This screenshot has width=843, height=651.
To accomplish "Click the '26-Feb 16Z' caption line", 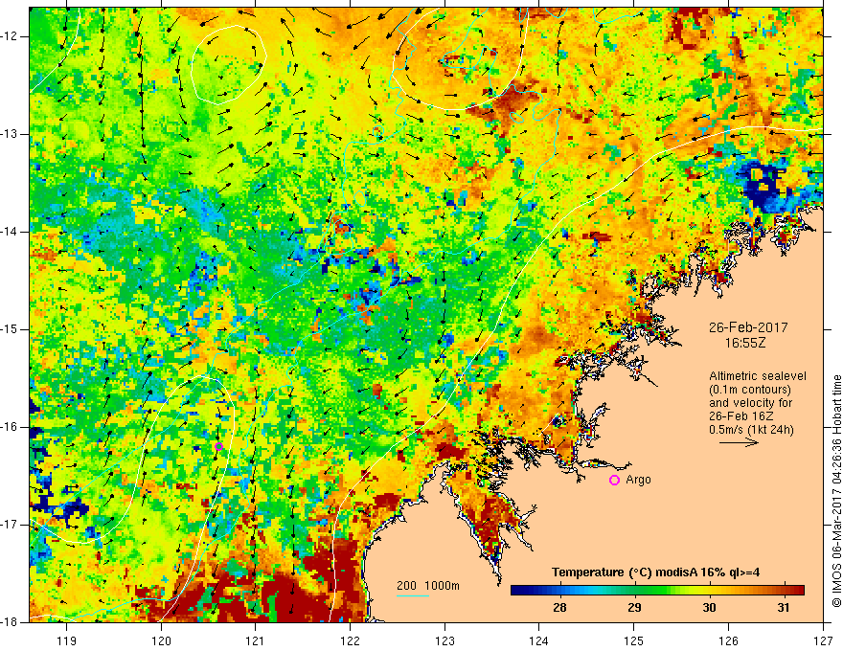I will pyautogui.click(x=740, y=416).
